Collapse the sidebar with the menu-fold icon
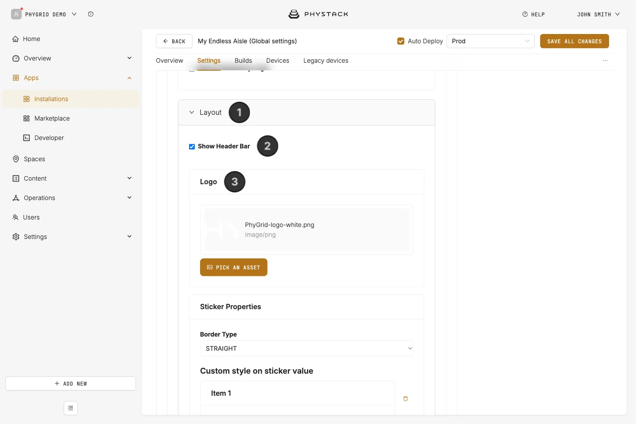636x424 pixels. [x=71, y=408]
